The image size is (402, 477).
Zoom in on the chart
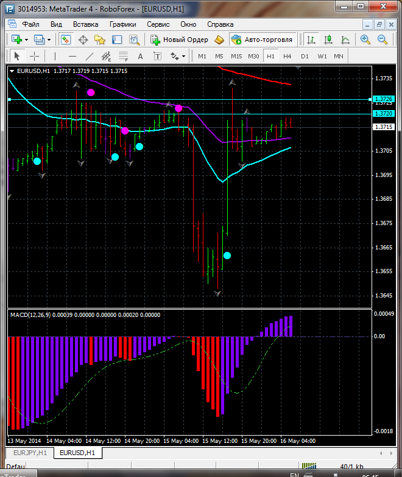pos(365,40)
